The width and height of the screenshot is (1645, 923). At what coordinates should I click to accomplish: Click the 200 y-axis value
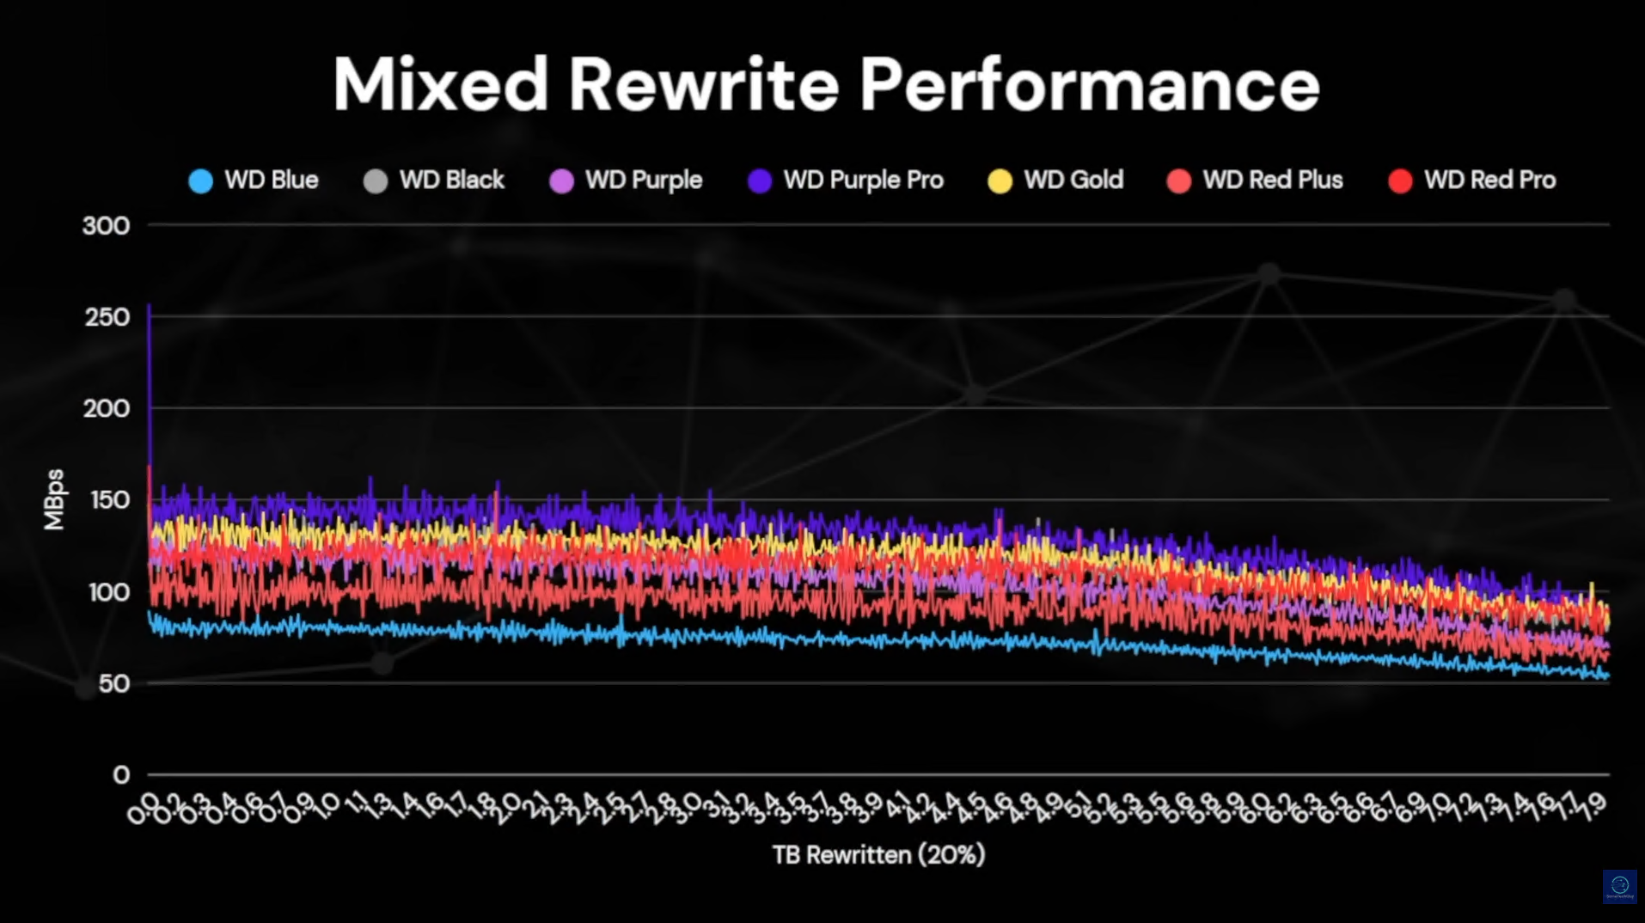[x=107, y=408]
